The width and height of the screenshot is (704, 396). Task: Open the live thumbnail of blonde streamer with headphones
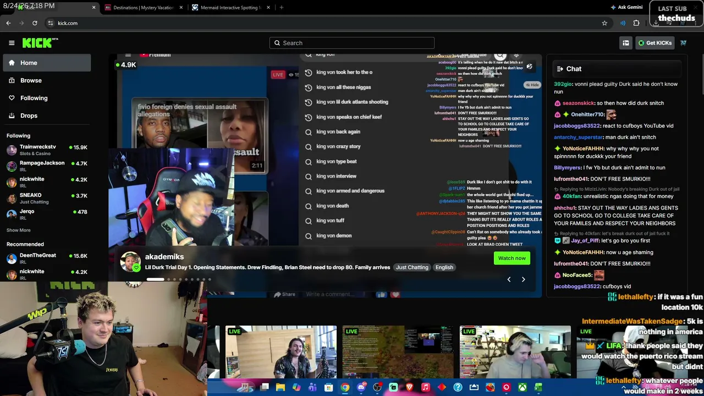[x=515, y=352]
